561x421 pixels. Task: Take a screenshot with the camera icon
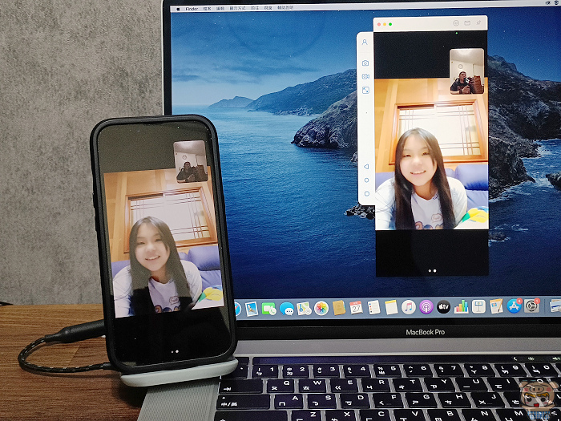(365, 63)
